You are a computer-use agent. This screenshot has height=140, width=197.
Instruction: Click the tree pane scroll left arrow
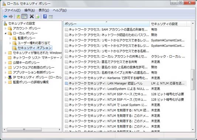coord(4,129)
